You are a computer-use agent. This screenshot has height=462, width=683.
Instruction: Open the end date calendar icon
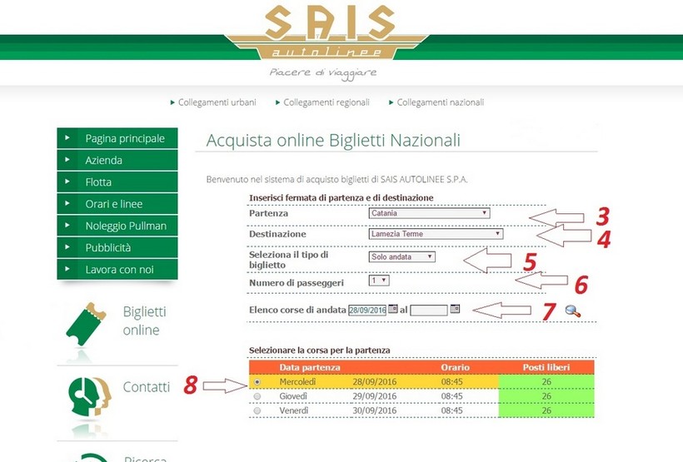point(455,310)
